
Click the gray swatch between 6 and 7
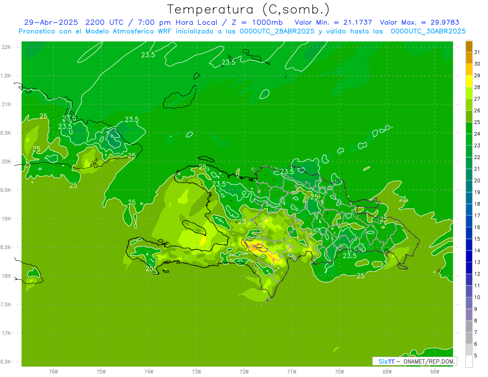[x=469, y=338]
